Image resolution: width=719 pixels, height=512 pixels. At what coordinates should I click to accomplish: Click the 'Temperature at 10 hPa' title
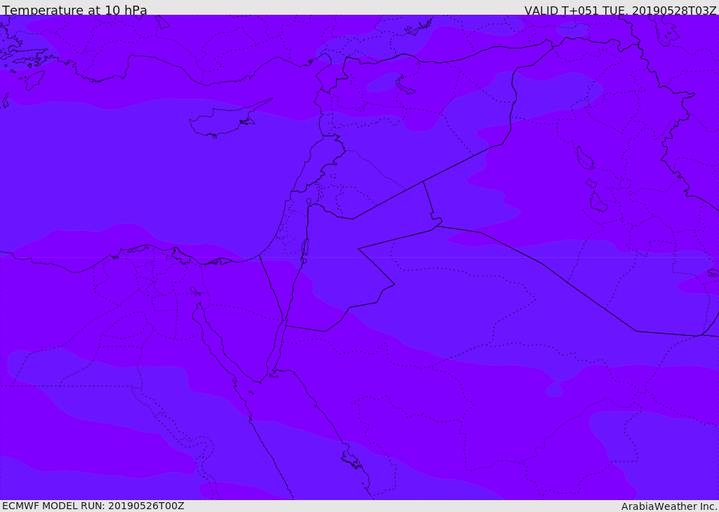pyautogui.click(x=74, y=9)
